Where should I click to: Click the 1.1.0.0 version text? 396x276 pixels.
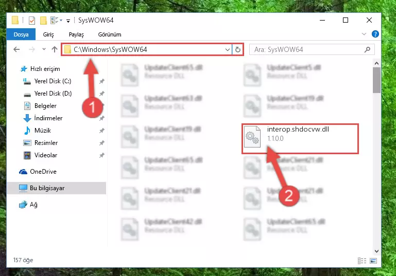(x=276, y=138)
